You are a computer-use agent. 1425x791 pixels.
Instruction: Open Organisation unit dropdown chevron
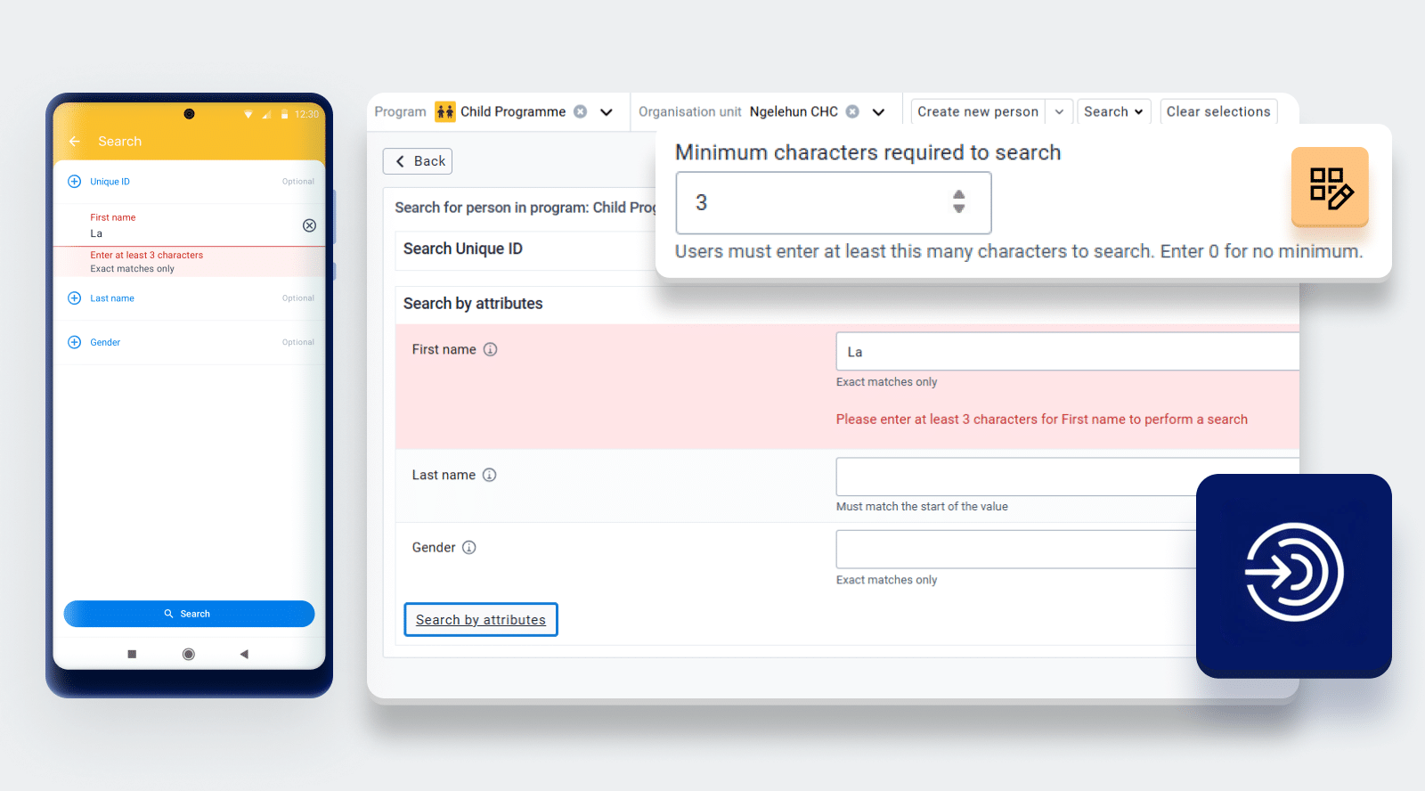[878, 112]
